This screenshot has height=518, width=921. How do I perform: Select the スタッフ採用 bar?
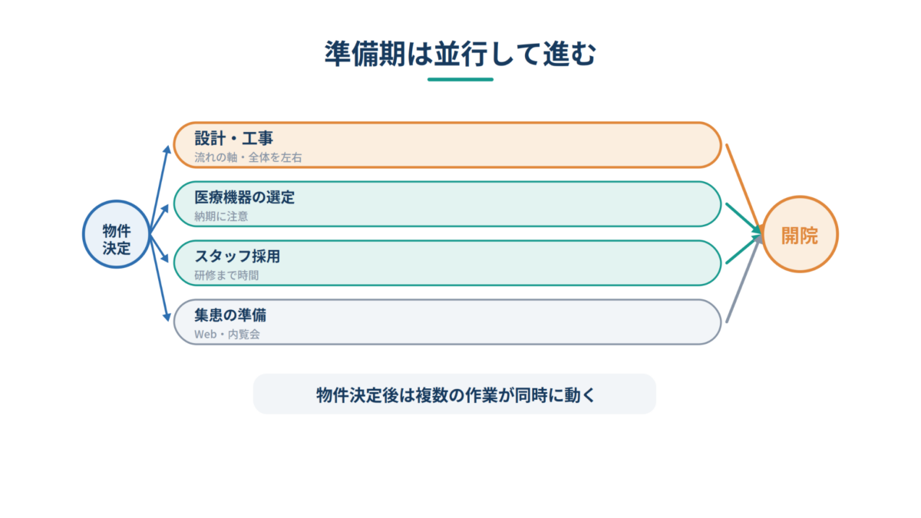(x=447, y=263)
